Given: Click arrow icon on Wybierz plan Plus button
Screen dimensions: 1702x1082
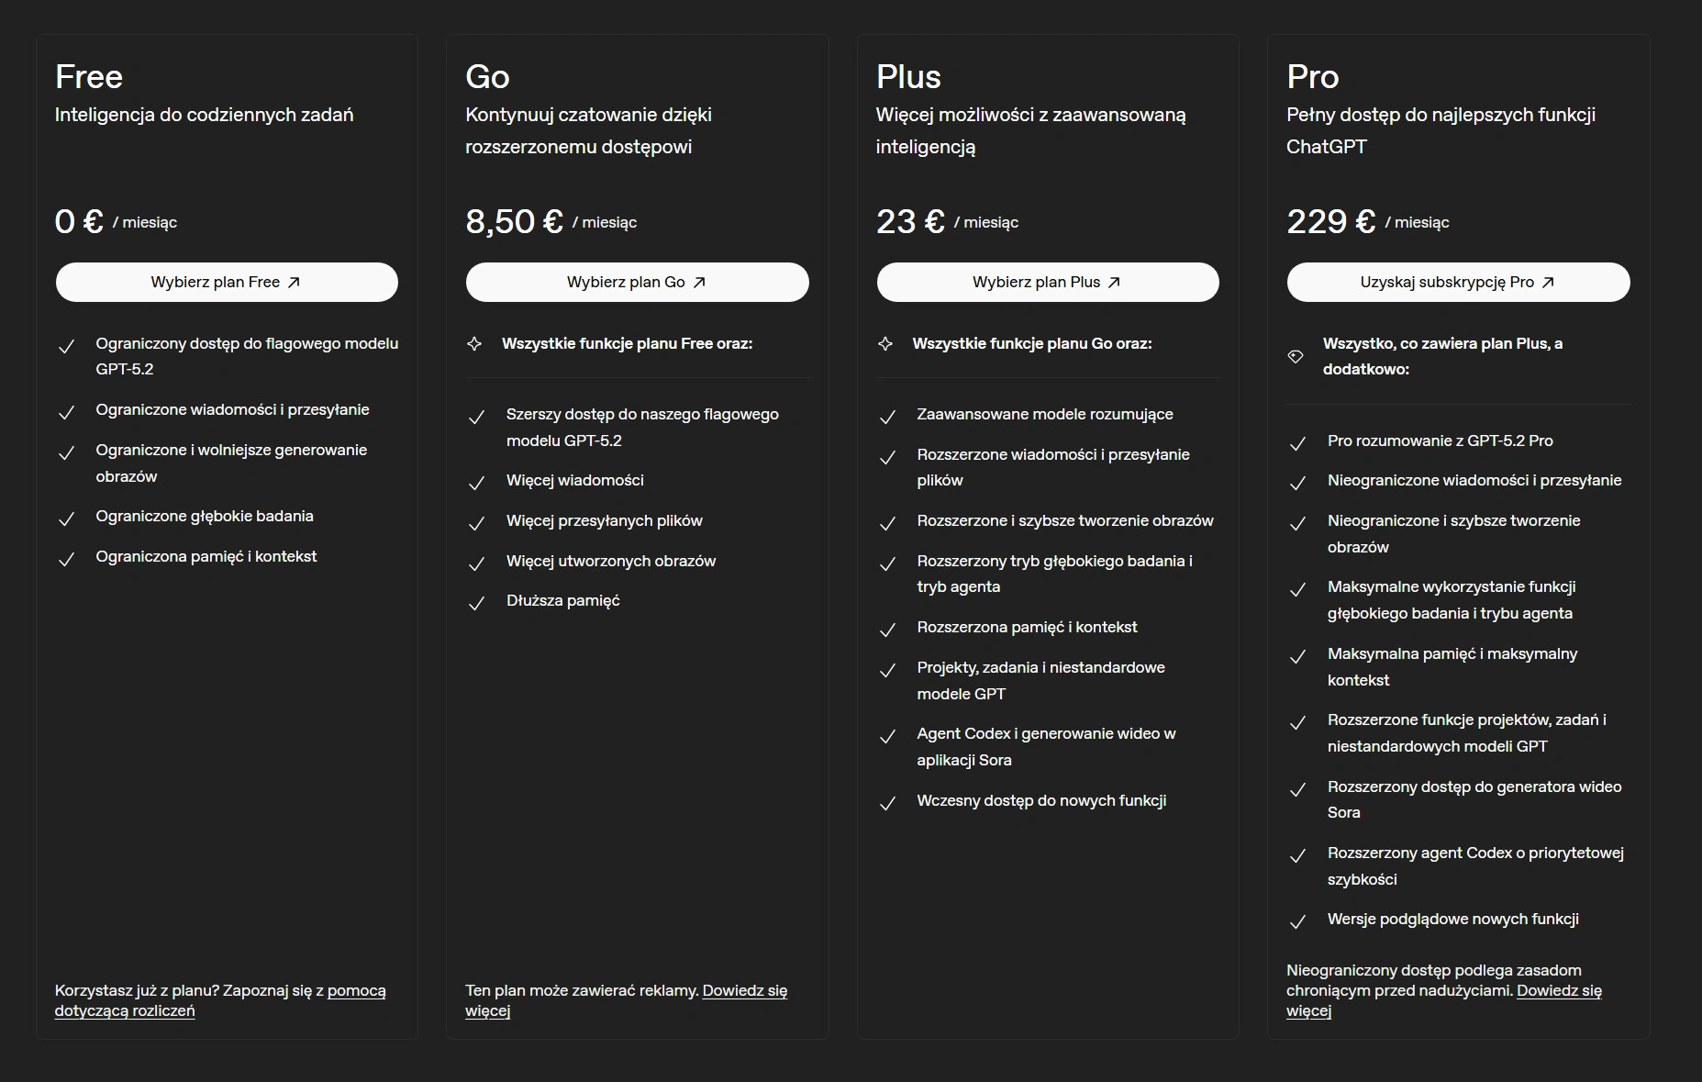Looking at the screenshot, I should (x=1114, y=283).
